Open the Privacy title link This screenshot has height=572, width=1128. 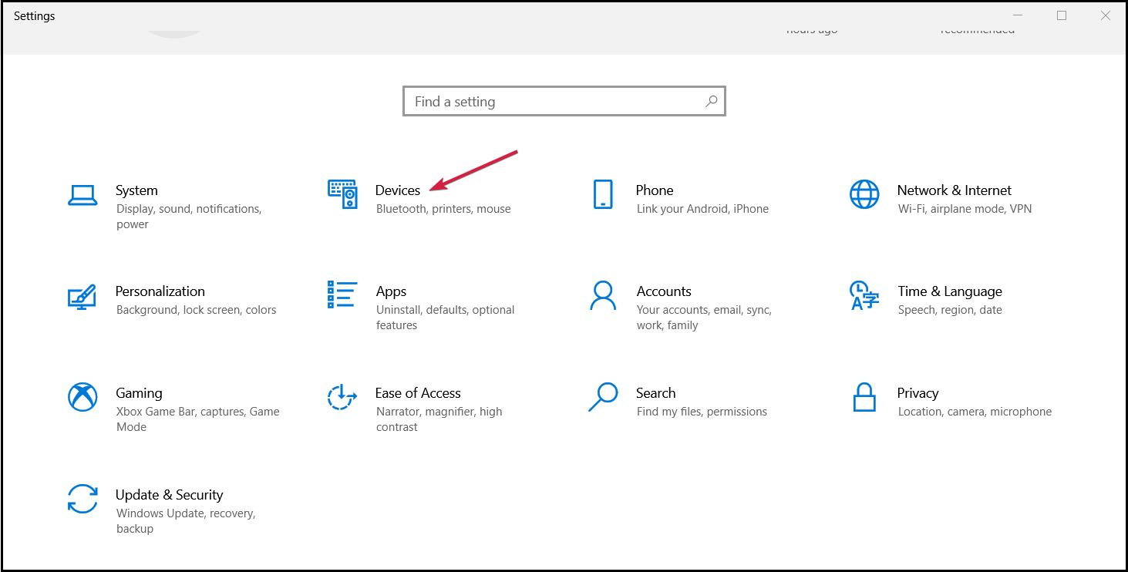pos(918,393)
